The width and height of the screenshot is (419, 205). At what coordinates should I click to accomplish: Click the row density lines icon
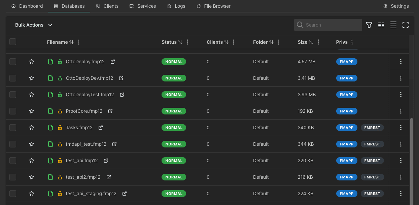(x=393, y=25)
